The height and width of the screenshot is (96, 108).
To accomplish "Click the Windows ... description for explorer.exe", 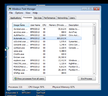I will tap(74, 61).
